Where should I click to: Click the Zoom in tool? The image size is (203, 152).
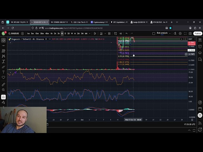[3, 90]
